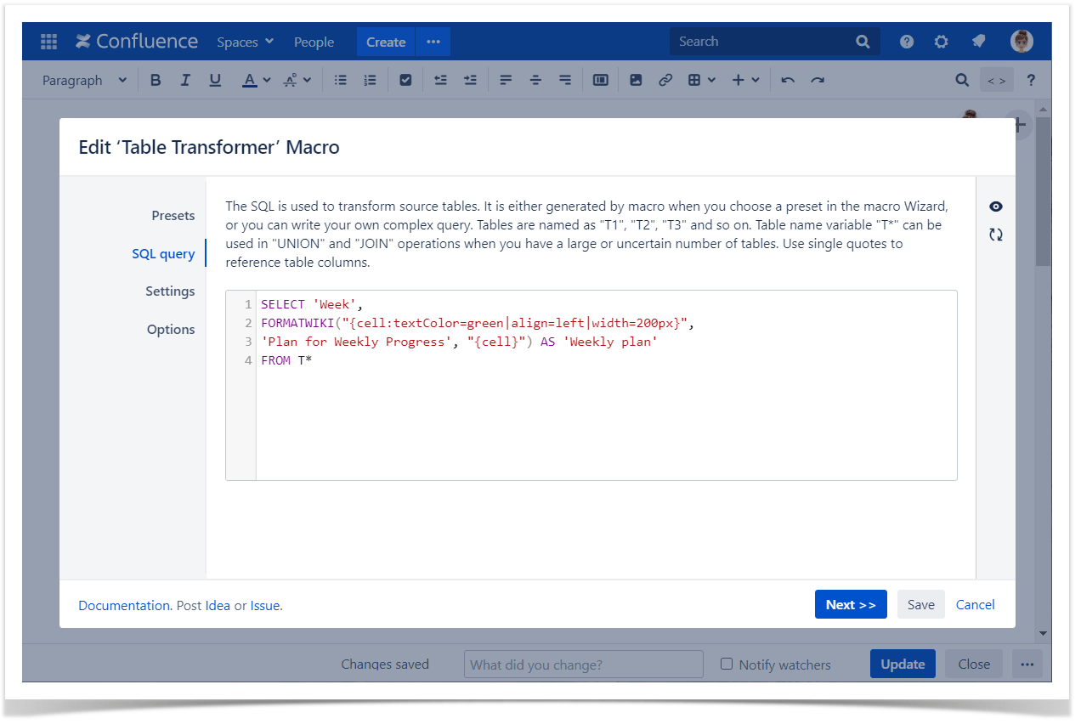Screen dimensions: 1081x724
Task: Insert a link using the toolbar link icon
Action: coord(665,80)
